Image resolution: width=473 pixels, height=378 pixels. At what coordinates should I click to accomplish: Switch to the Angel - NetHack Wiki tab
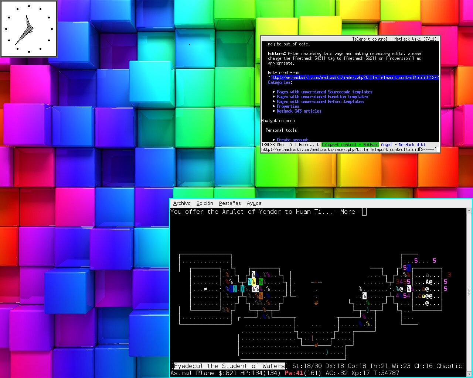click(x=403, y=145)
